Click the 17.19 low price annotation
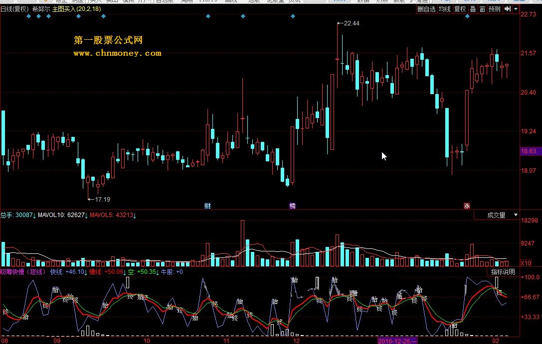 pos(99,200)
